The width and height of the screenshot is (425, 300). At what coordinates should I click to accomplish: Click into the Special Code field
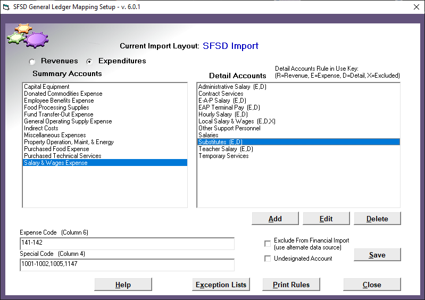click(x=127, y=265)
